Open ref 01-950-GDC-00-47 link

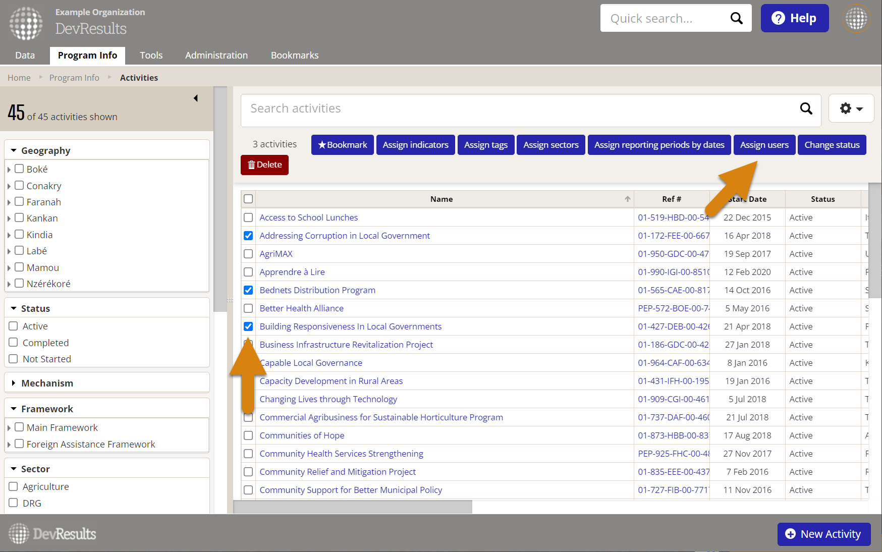click(x=674, y=254)
